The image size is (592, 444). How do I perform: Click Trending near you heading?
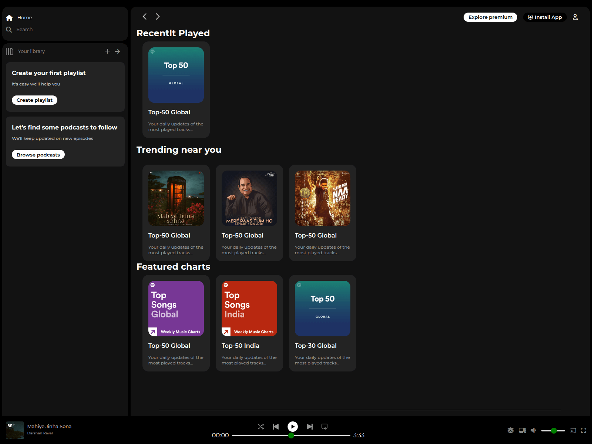[179, 150]
